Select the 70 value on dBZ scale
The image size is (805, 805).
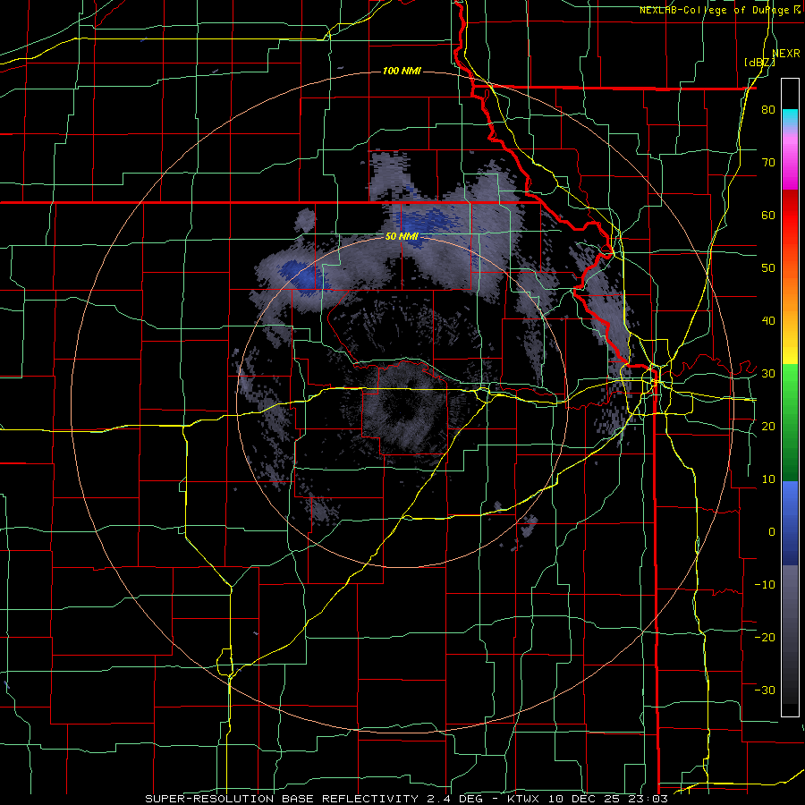click(768, 162)
